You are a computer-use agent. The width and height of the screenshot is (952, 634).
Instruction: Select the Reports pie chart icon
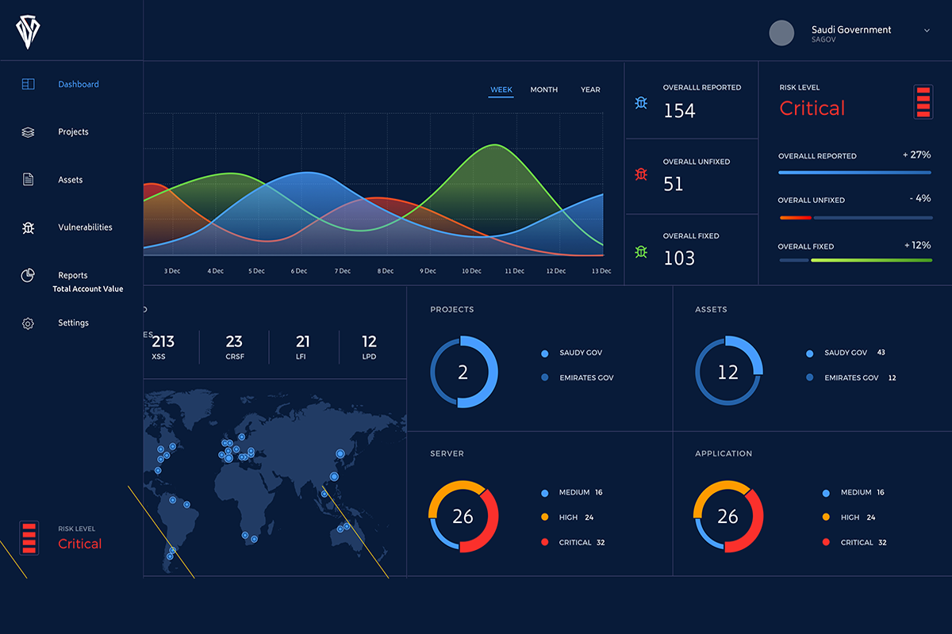pyautogui.click(x=28, y=275)
